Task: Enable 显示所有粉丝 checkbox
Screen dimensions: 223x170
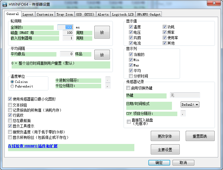Action: click(x=10, y=137)
